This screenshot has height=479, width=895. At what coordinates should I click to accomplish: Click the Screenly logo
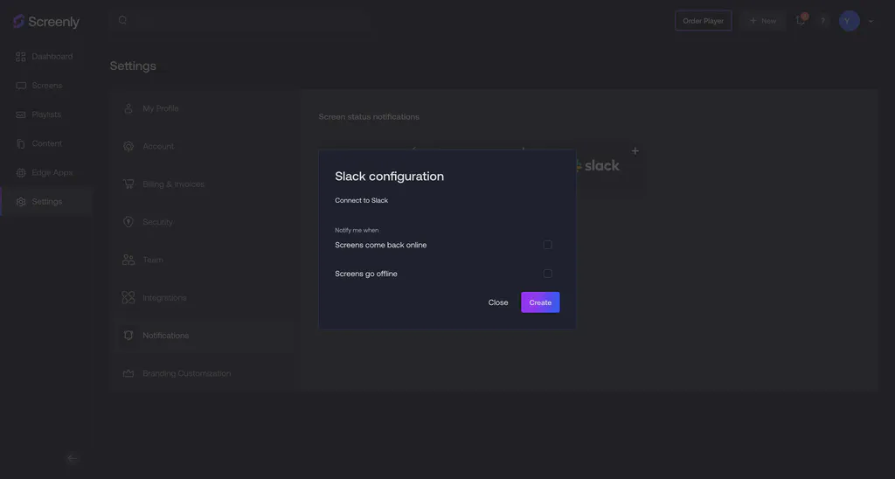coord(46,22)
